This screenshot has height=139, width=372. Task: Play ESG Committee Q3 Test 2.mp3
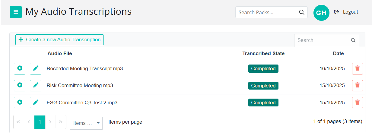[20, 103]
